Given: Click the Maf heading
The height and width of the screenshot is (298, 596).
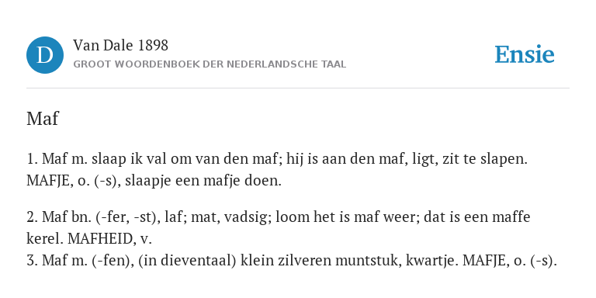Looking at the screenshot, I should pyautogui.click(x=43, y=119).
